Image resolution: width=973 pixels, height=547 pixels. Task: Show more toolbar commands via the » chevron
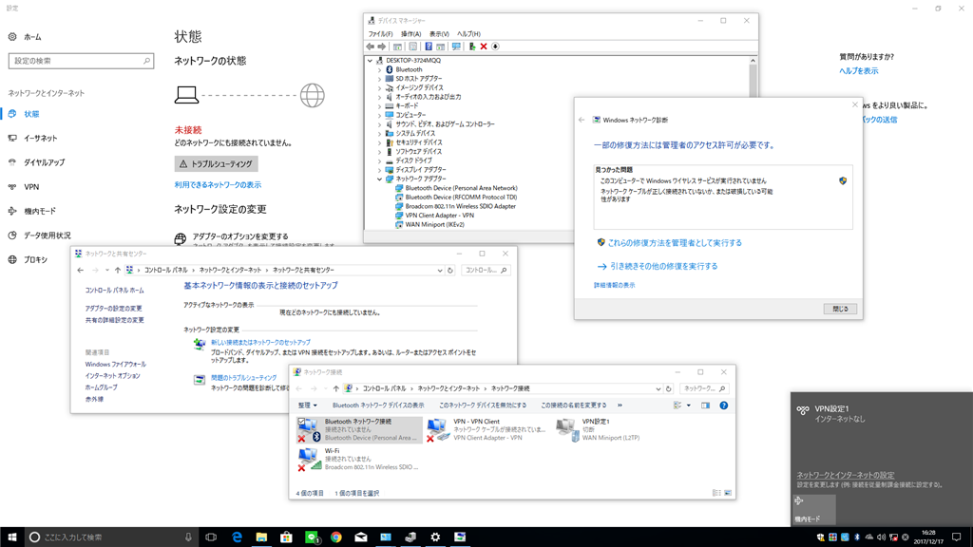point(620,406)
